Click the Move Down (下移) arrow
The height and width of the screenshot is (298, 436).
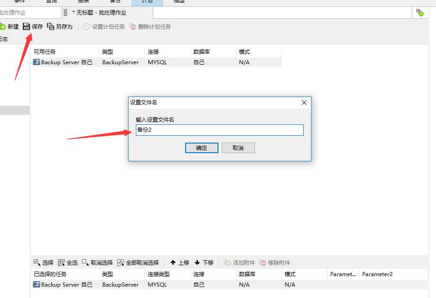pos(197,262)
